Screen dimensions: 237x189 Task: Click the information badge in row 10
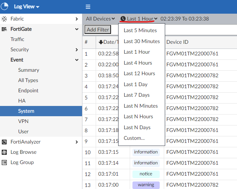146,152
